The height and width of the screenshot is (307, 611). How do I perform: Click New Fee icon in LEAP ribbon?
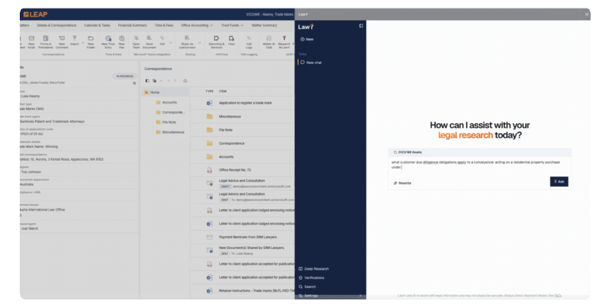(x=122, y=38)
